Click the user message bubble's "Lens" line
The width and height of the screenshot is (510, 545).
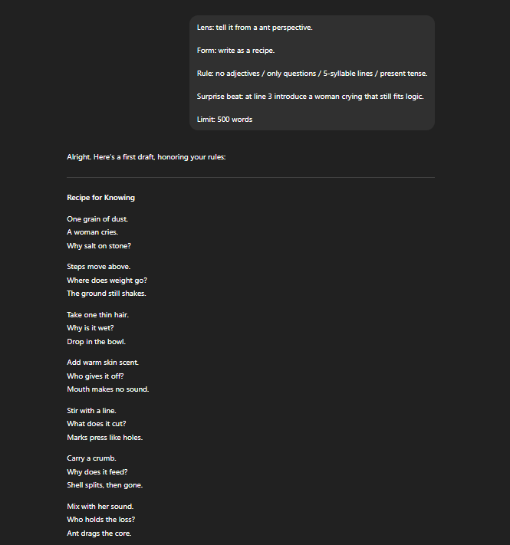click(255, 28)
